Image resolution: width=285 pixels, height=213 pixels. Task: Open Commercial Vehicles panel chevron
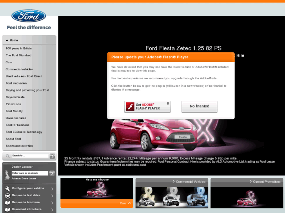(174, 181)
